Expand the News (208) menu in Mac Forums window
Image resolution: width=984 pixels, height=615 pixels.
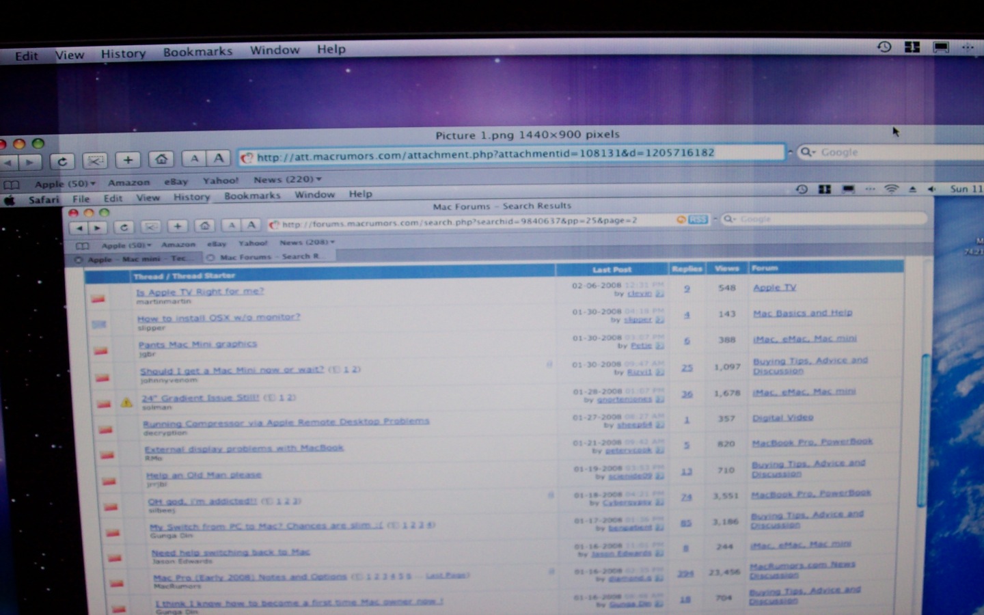click(307, 243)
